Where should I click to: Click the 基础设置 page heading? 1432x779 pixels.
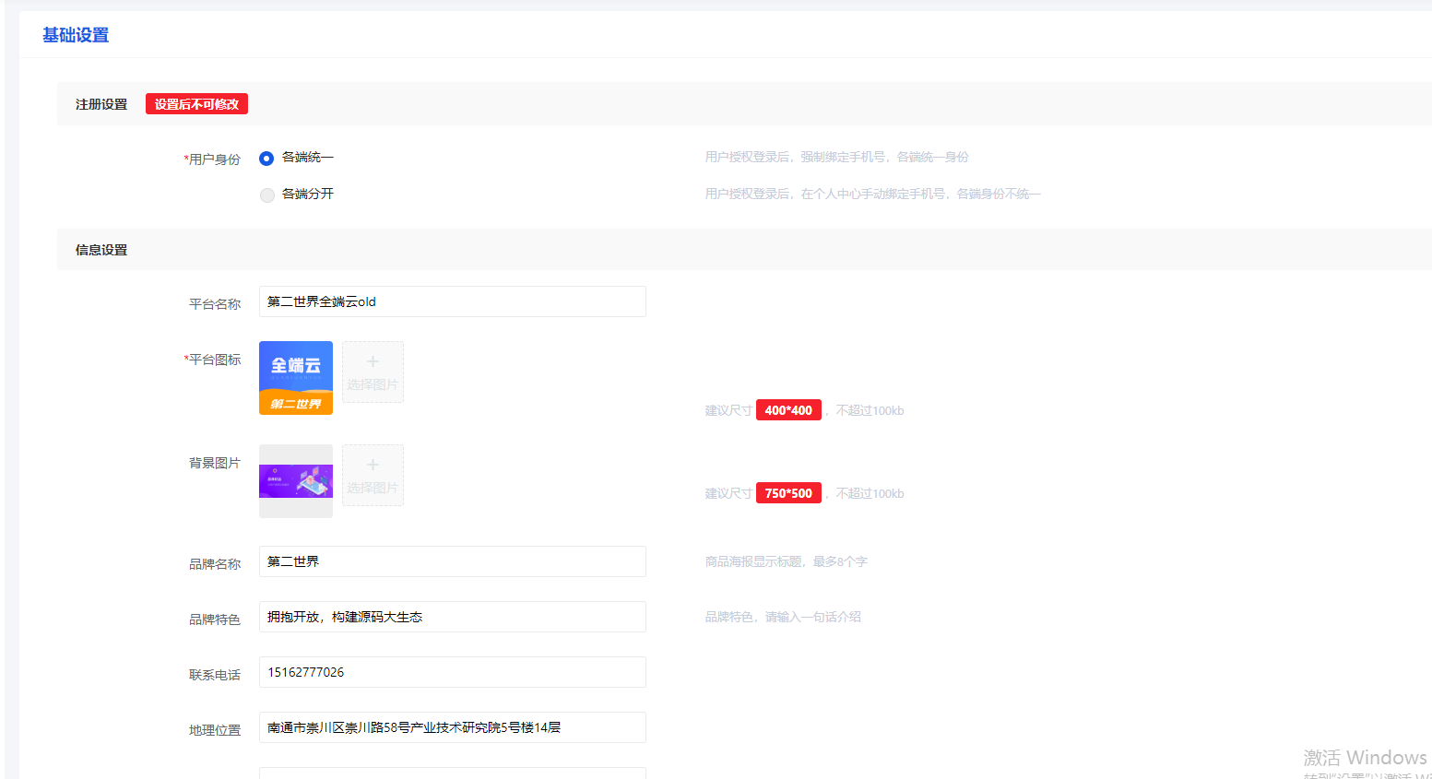pos(76,35)
